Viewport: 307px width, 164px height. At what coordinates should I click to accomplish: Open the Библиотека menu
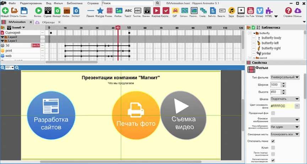75,3
